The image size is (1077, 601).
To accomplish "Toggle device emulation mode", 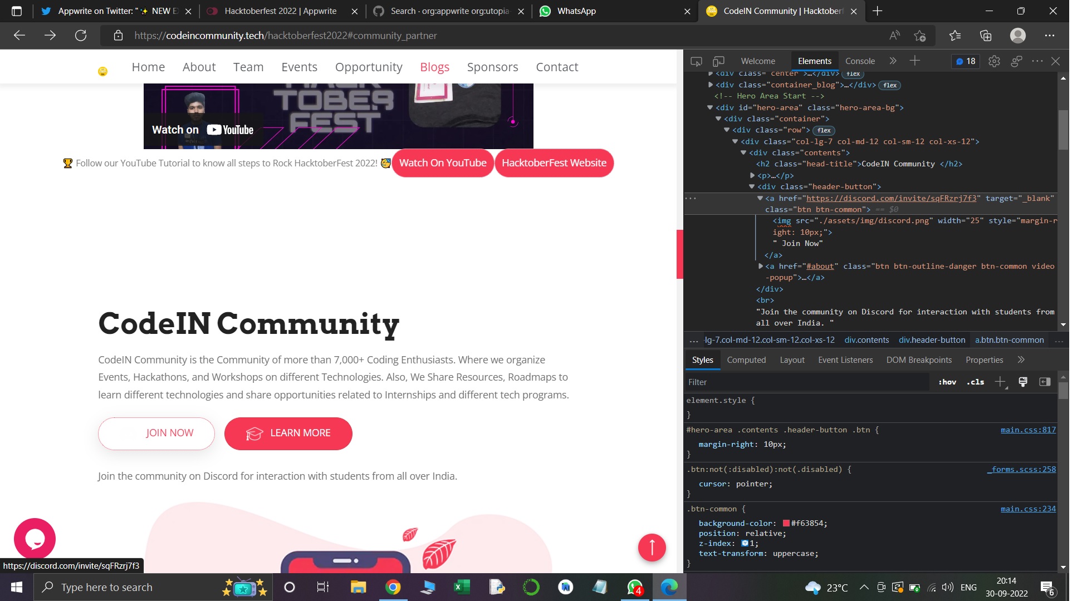I will [x=718, y=61].
